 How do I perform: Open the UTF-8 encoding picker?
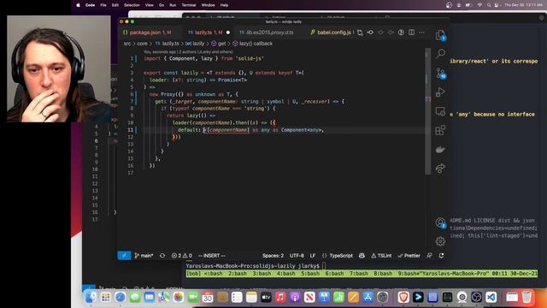(x=297, y=256)
